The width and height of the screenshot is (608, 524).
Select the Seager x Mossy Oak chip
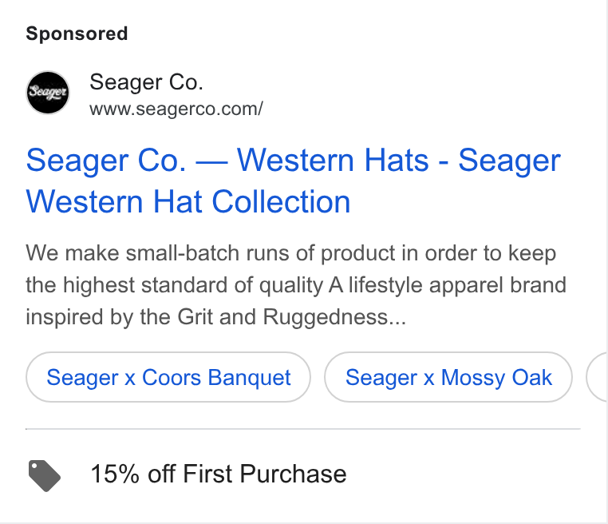click(x=448, y=377)
